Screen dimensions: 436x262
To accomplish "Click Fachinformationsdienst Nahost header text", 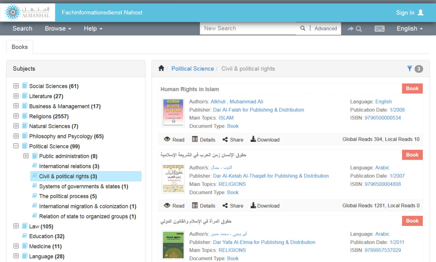I will 102,12.
